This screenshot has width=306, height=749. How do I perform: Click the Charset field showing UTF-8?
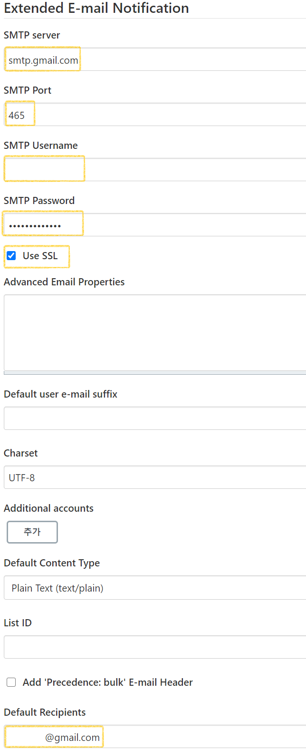pyautogui.click(x=155, y=477)
